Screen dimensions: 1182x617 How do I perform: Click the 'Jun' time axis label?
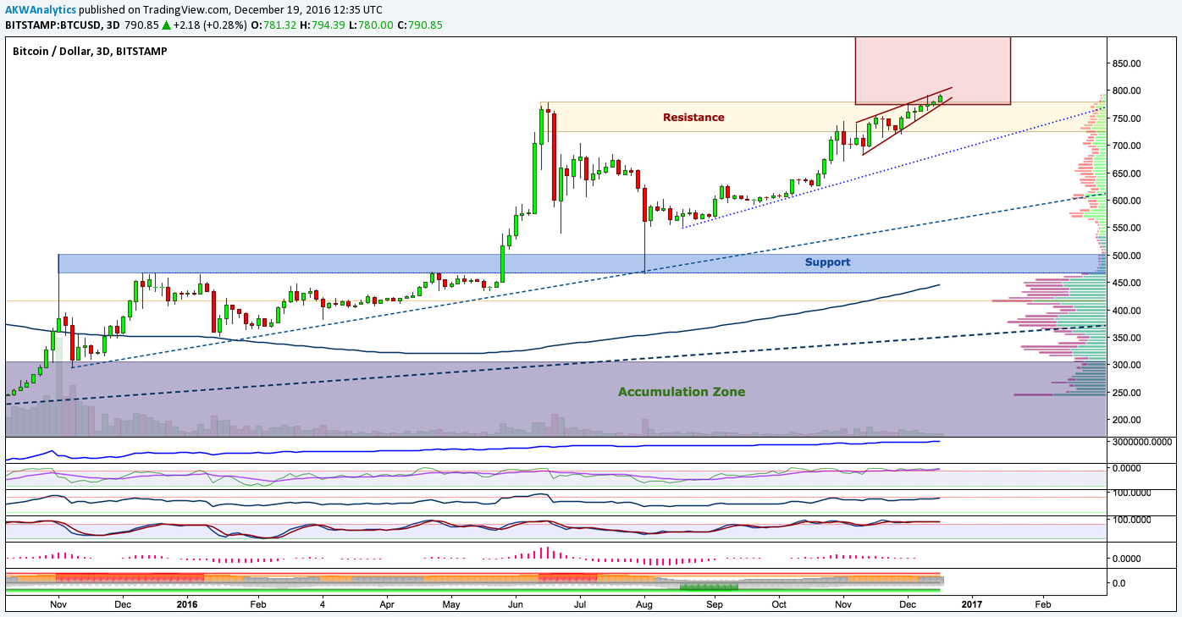point(515,605)
